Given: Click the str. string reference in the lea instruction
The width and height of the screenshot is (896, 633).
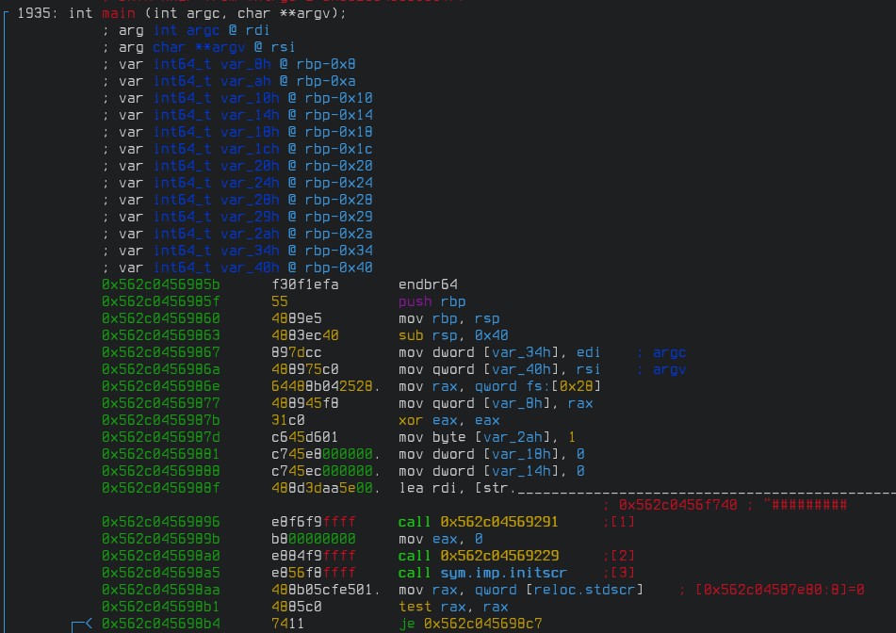Looking at the screenshot, I should pyautogui.click(x=499, y=487).
